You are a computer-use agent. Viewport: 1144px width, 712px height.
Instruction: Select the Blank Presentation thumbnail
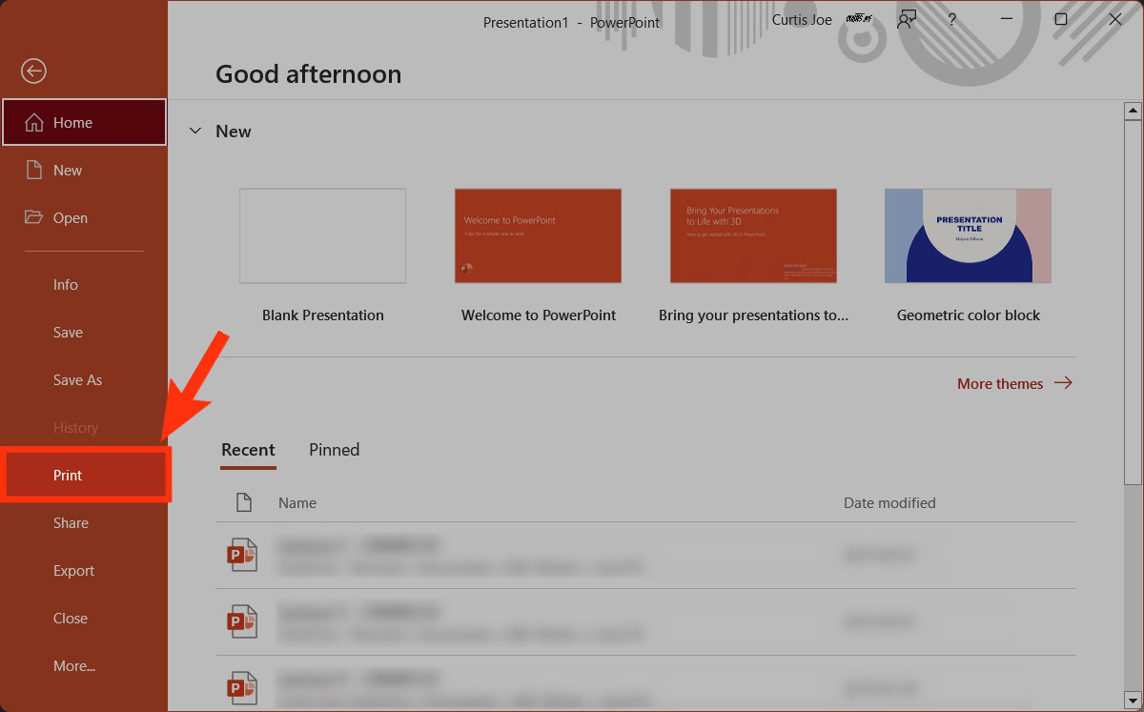click(x=322, y=235)
